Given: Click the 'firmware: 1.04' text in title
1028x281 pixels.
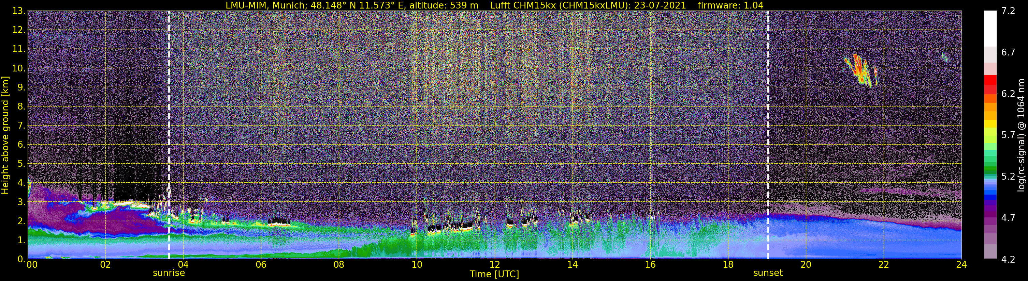Looking at the screenshot, I should (731, 5).
